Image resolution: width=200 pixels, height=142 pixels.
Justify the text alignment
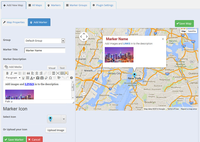[27, 78]
